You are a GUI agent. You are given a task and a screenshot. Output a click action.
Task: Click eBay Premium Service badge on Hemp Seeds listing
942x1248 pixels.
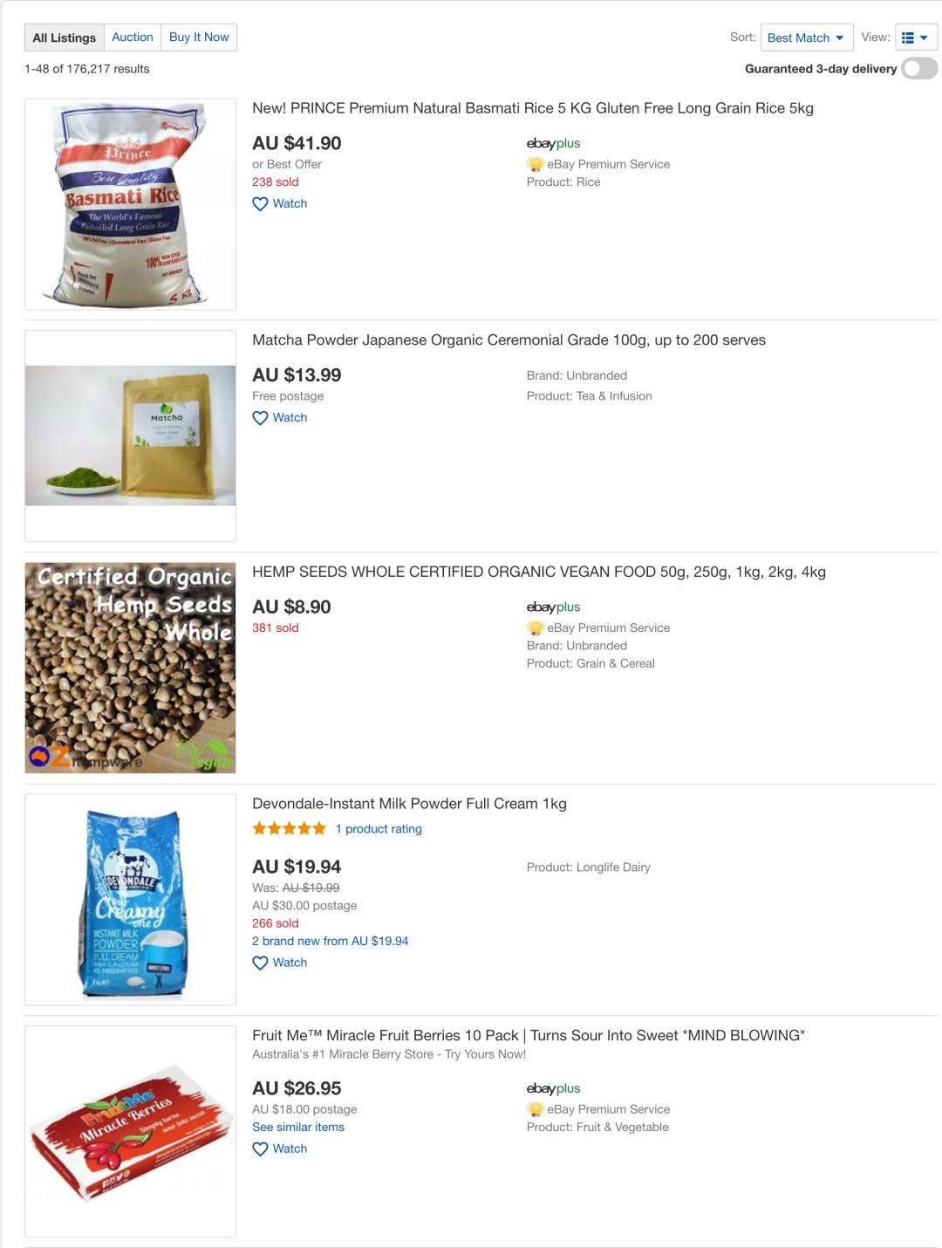point(598,627)
